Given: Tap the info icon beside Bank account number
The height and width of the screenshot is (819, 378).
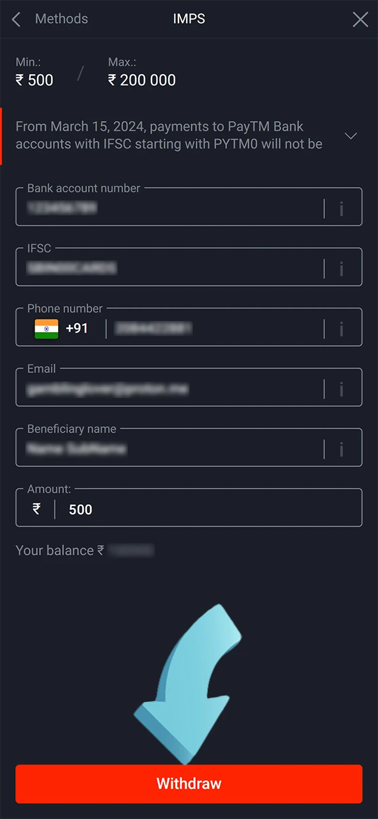Looking at the screenshot, I should 342,207.
